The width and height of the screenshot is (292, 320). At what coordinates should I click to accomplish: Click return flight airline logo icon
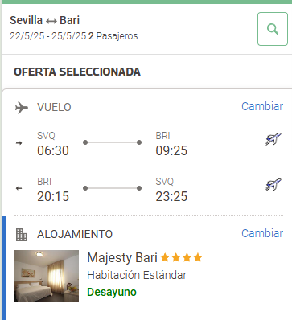click(273, 185)
